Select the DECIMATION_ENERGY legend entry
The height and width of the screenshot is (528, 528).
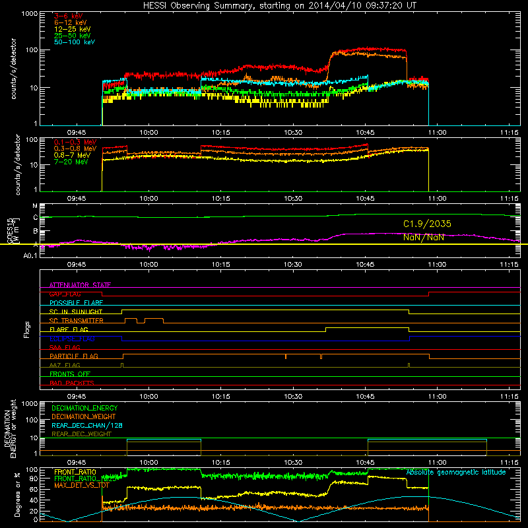[x=84, y=408]
